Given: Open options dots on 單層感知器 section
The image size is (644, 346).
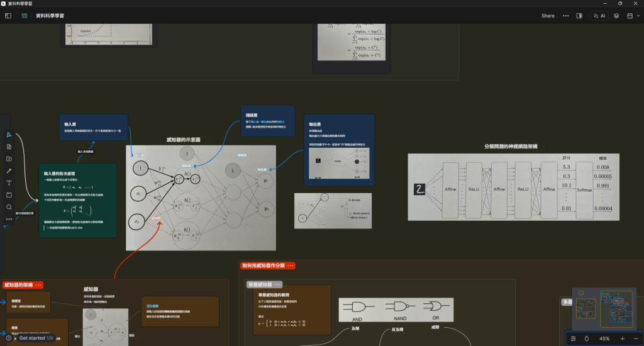Looking at the screenshot, I should click(x=277, y=284).
